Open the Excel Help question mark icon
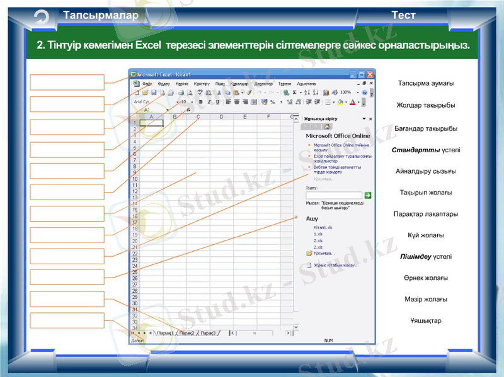Image resolution: width=504 pixels, height=377 pixels. (x=364, y=93)
